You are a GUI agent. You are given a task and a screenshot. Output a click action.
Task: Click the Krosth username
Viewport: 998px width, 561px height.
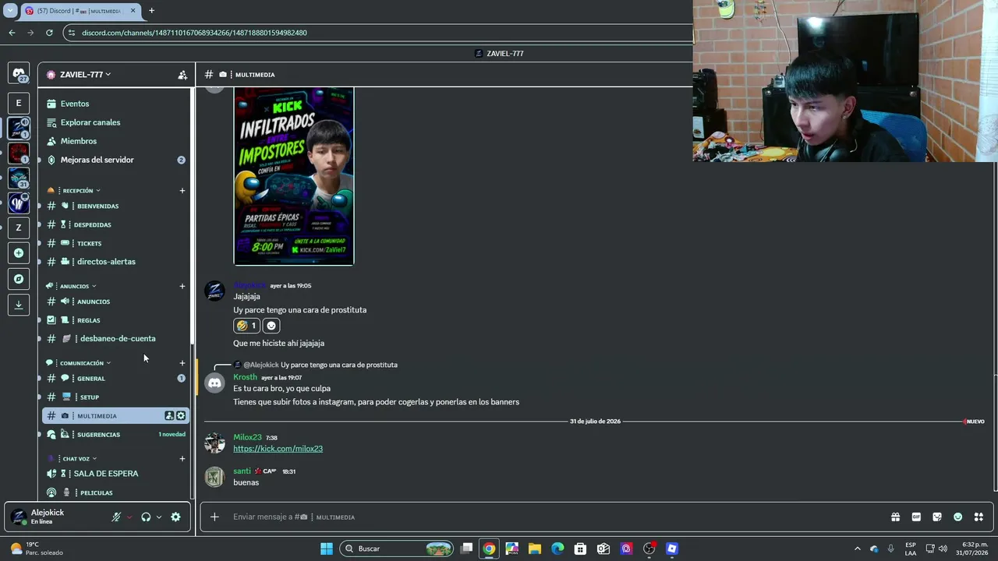[x=245, y=377]
